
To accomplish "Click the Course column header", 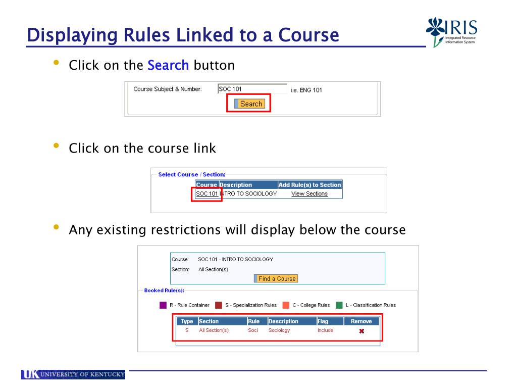I will (x=206, y=185).
